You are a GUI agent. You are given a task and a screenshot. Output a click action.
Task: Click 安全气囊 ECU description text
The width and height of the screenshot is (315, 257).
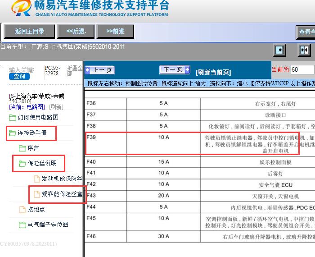[x=275, y=185]
